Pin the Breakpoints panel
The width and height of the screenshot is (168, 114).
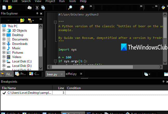163,82
